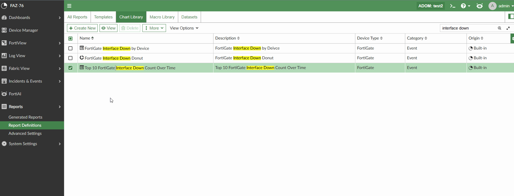This screenshot has width=514, height=196.
Task: Click the table chart icon for Interface Down by Device
Action: point(82,48)
